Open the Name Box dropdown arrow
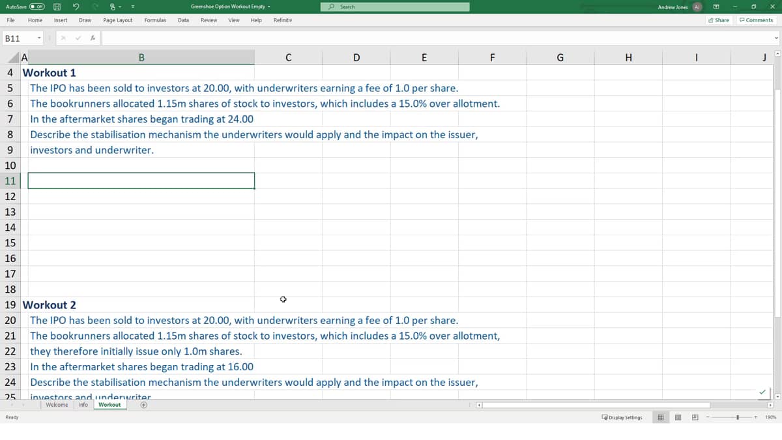 point(39,38)
